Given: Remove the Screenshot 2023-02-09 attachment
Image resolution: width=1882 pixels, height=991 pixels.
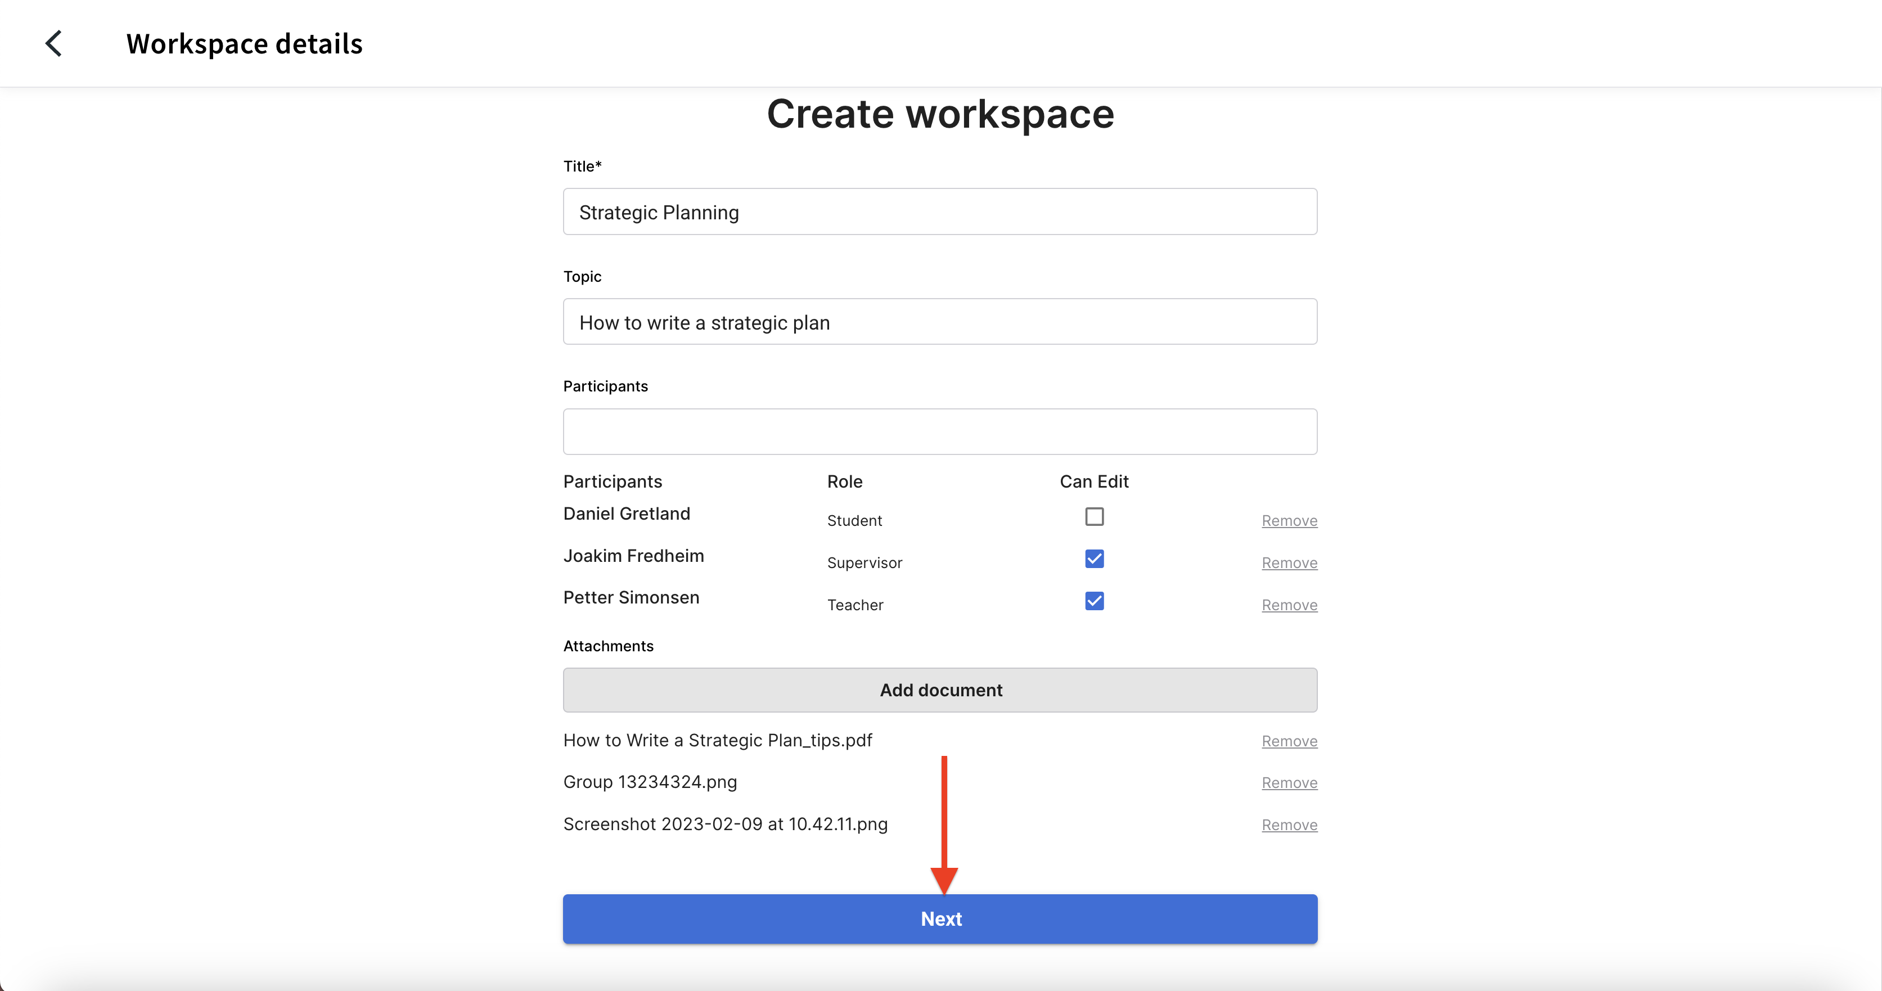Looking at the screenshot, I should click(x=1289, y=825).
